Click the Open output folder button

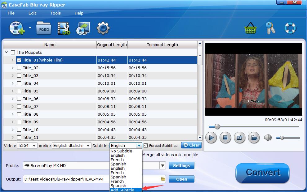(181, 179)
